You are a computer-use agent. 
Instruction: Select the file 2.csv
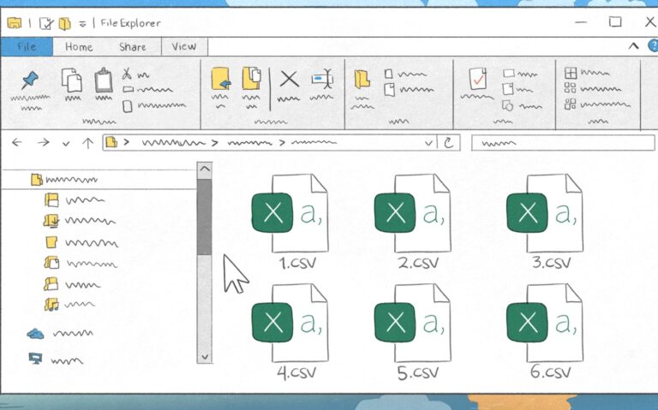point(412,222)
